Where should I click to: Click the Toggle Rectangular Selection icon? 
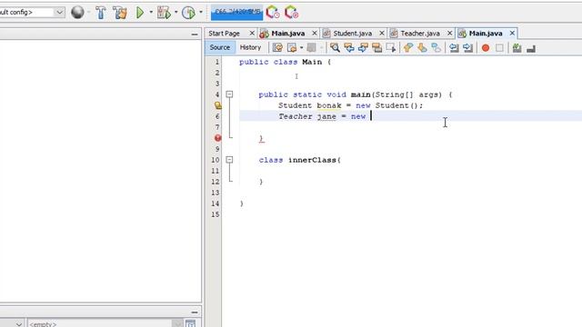pos(391,47)
